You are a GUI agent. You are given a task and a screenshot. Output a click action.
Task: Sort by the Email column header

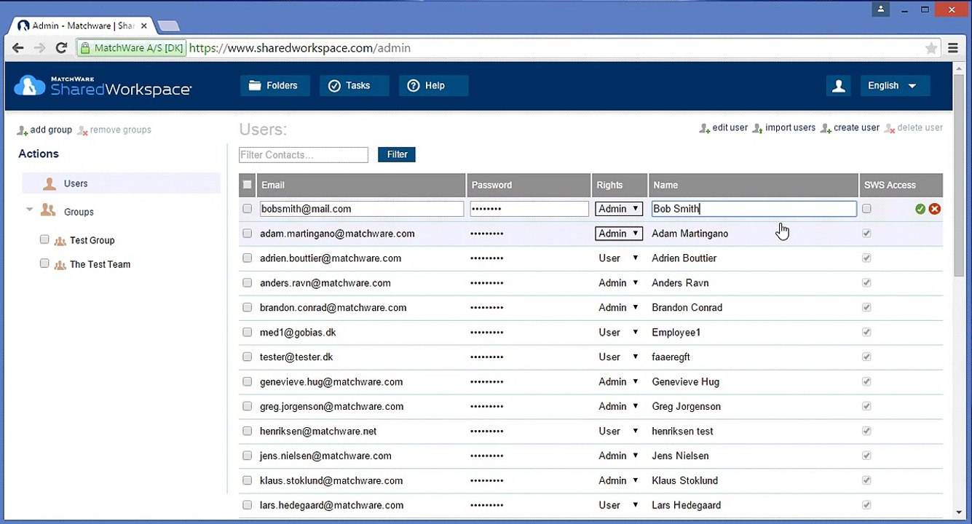[361, 185]
